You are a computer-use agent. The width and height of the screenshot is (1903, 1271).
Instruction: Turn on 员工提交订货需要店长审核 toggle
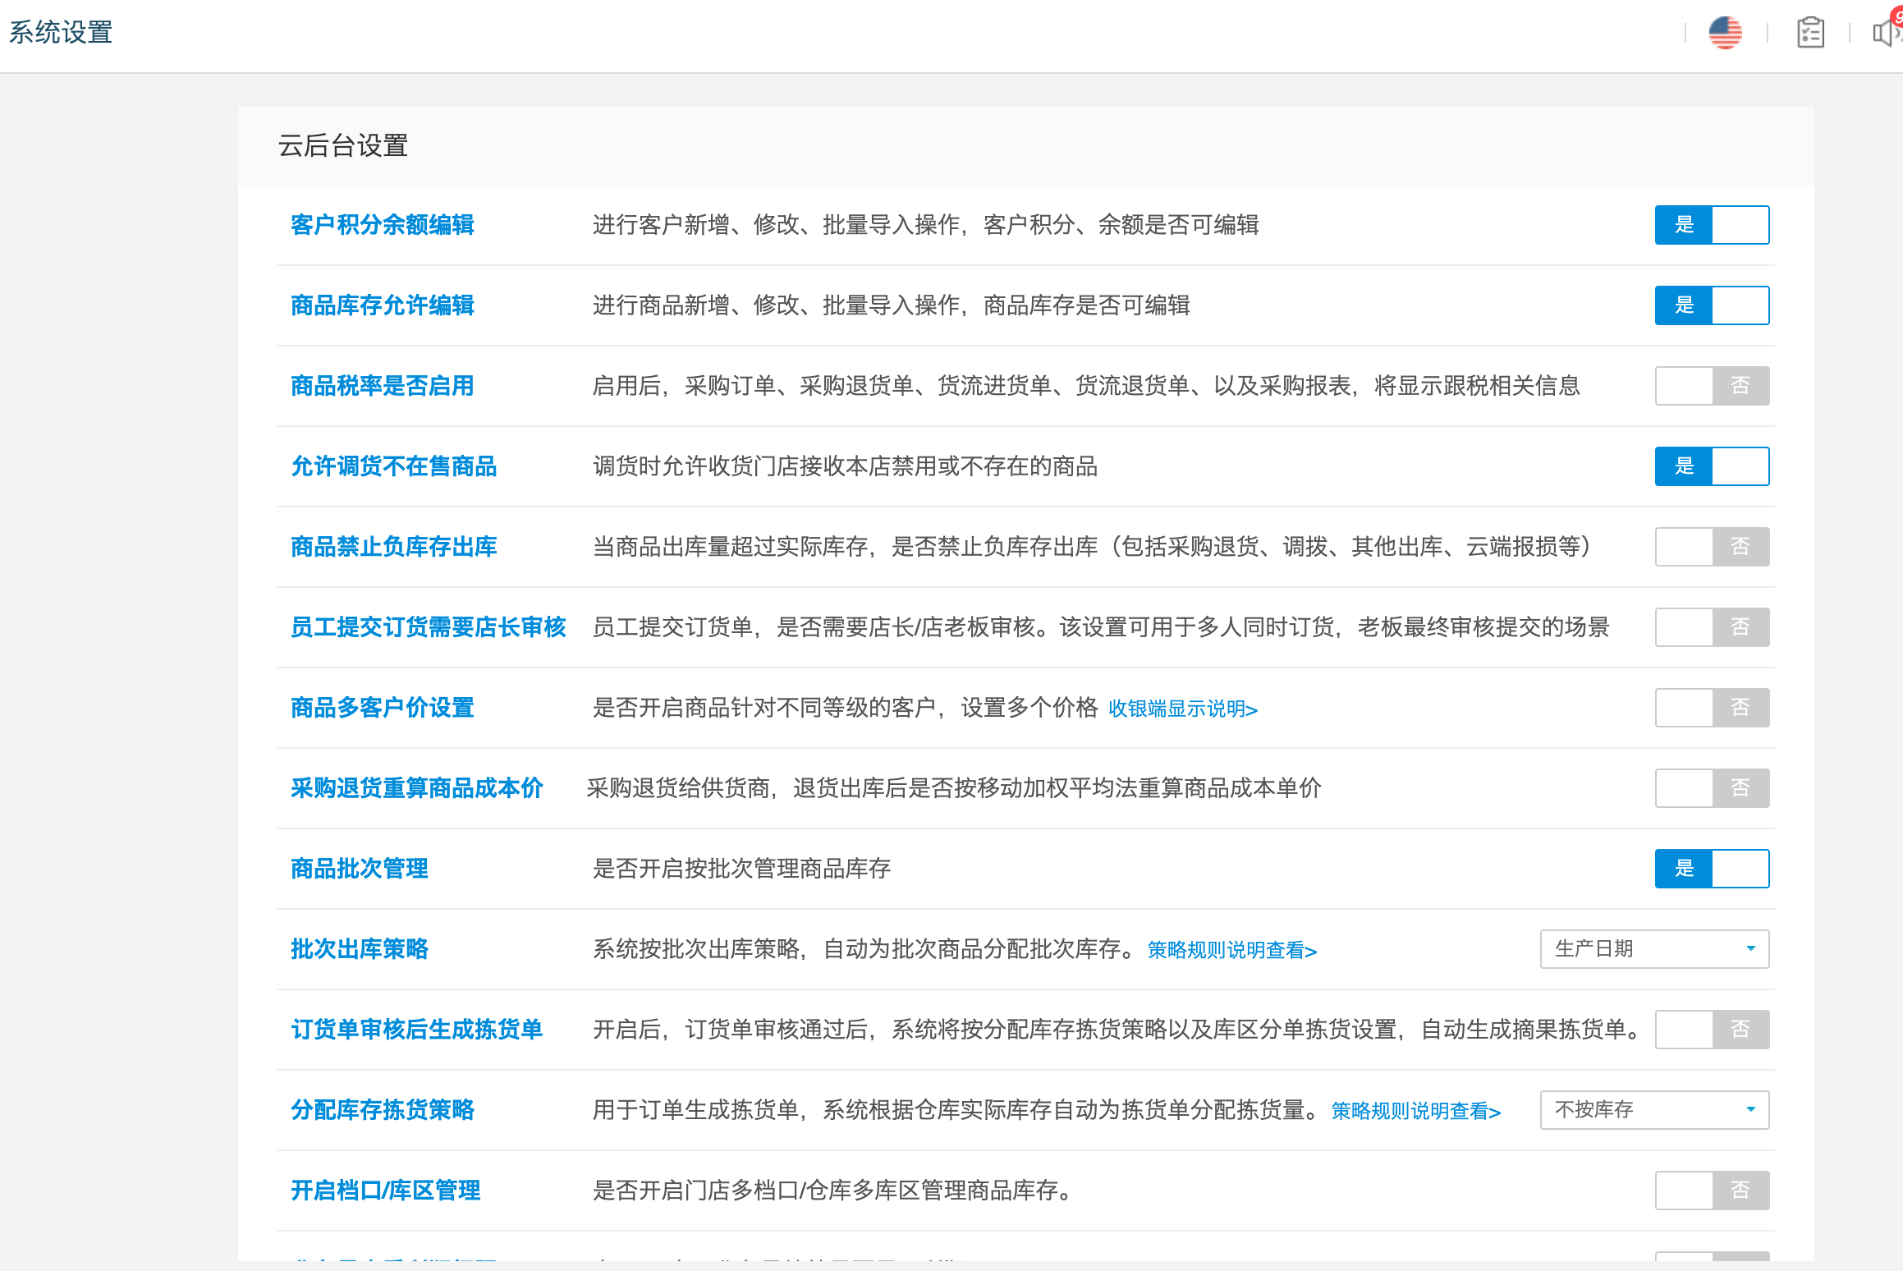pos(1712,627)
